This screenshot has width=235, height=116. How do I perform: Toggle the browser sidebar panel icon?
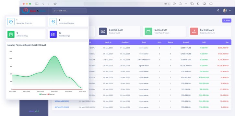[37, 4]
